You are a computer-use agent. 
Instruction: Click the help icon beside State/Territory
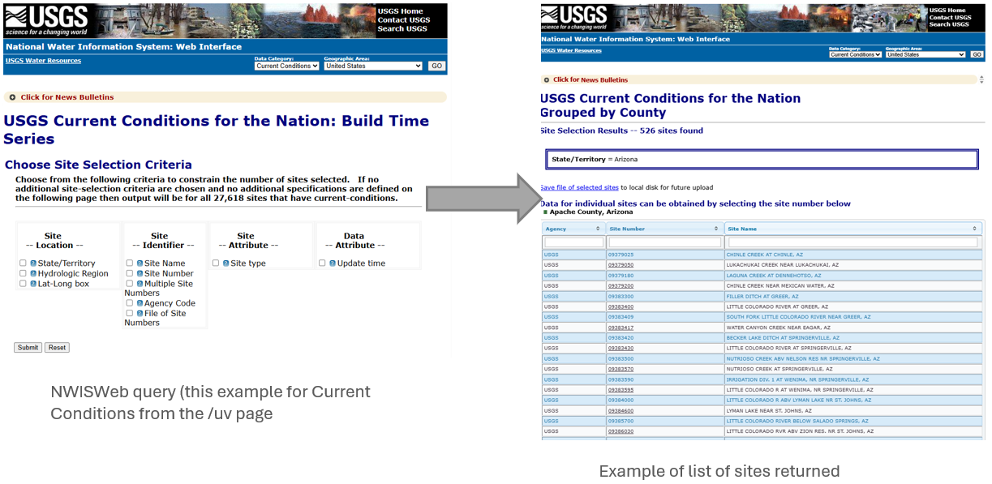tap(33, 263)
